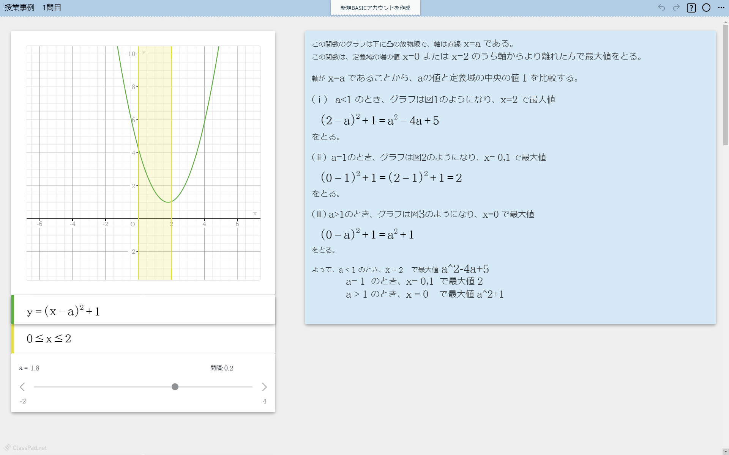
Task: Click the formula (0−a)²+1=a²+1
Action: (367, 234)
